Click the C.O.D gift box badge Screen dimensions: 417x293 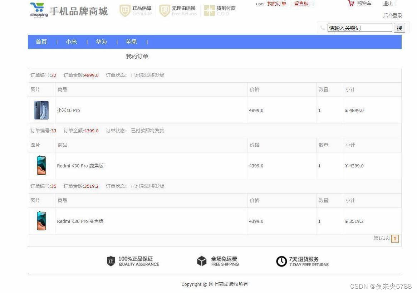(x=210, y=11)
